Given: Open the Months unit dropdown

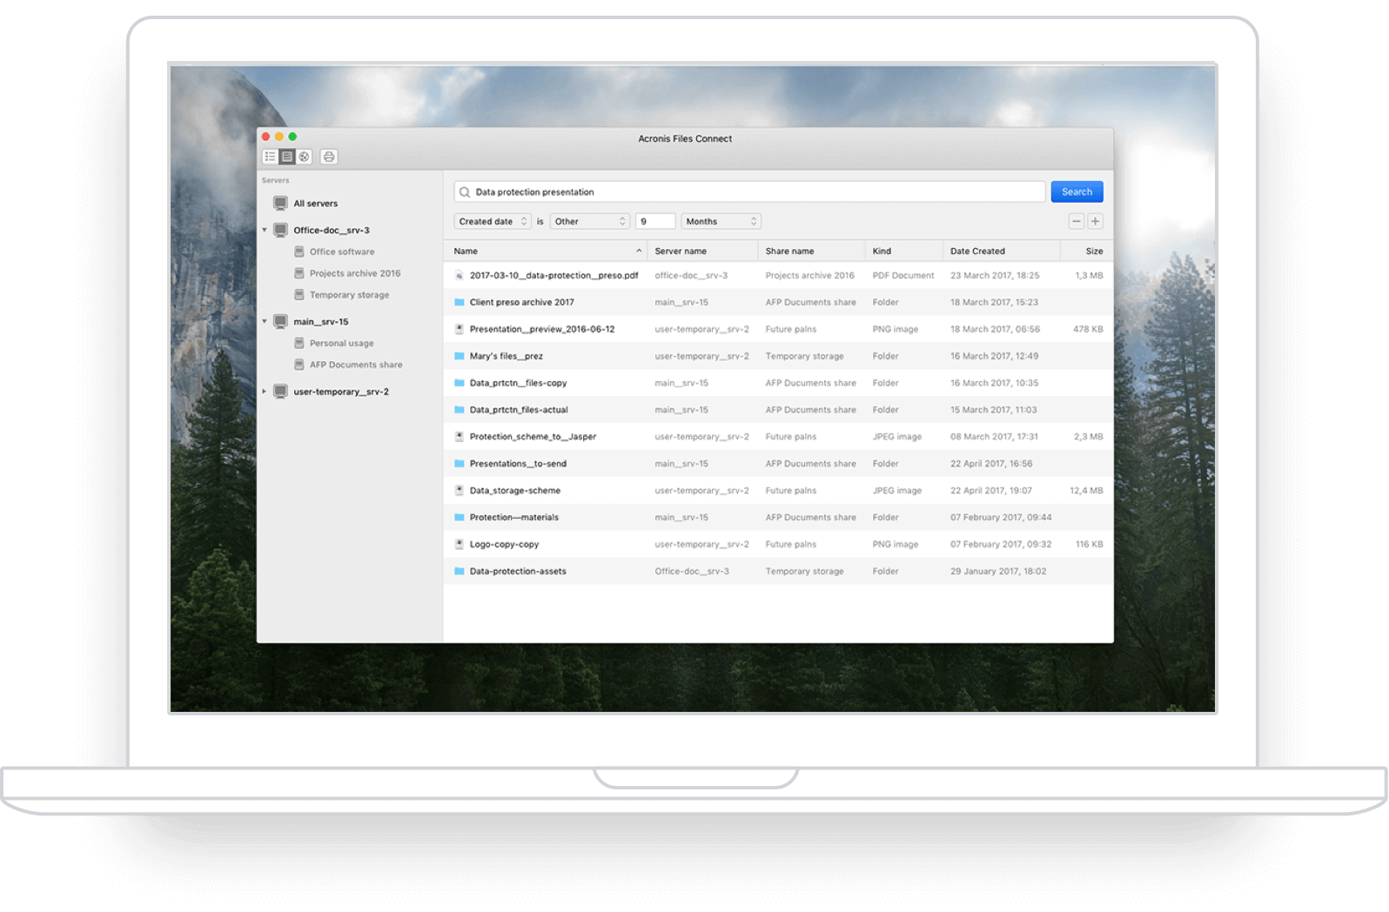Looking at the screenshot, I should click(x=721, y=221).
